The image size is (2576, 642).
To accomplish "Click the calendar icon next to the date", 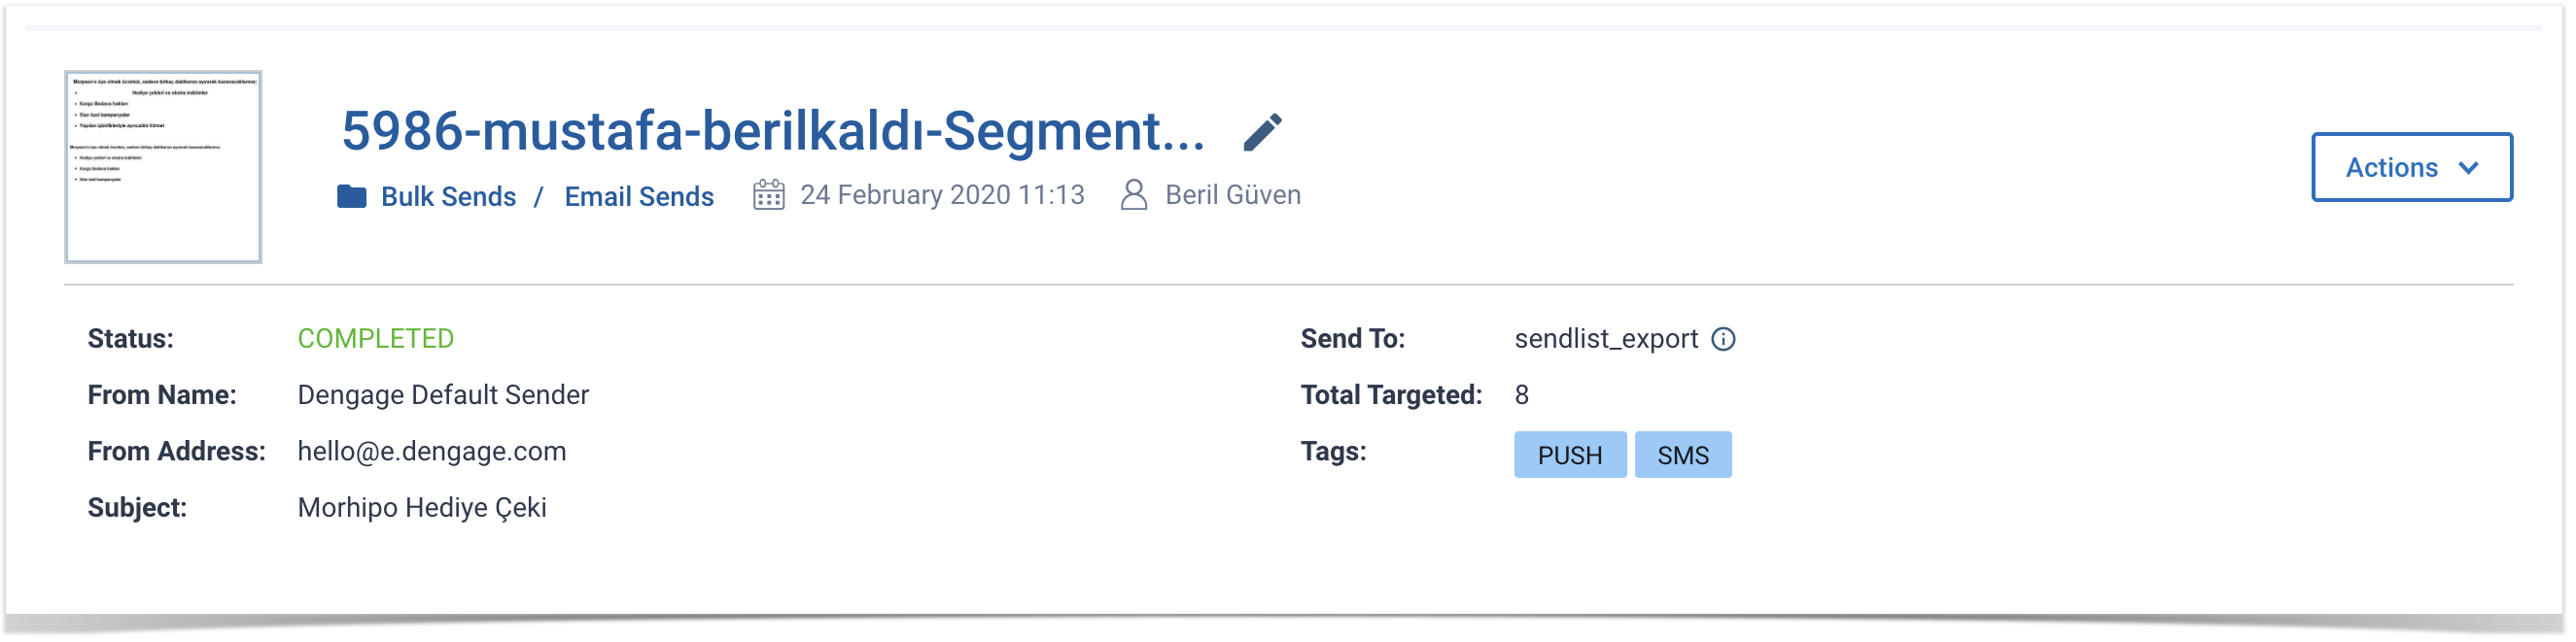I will [x=769, y=194].
